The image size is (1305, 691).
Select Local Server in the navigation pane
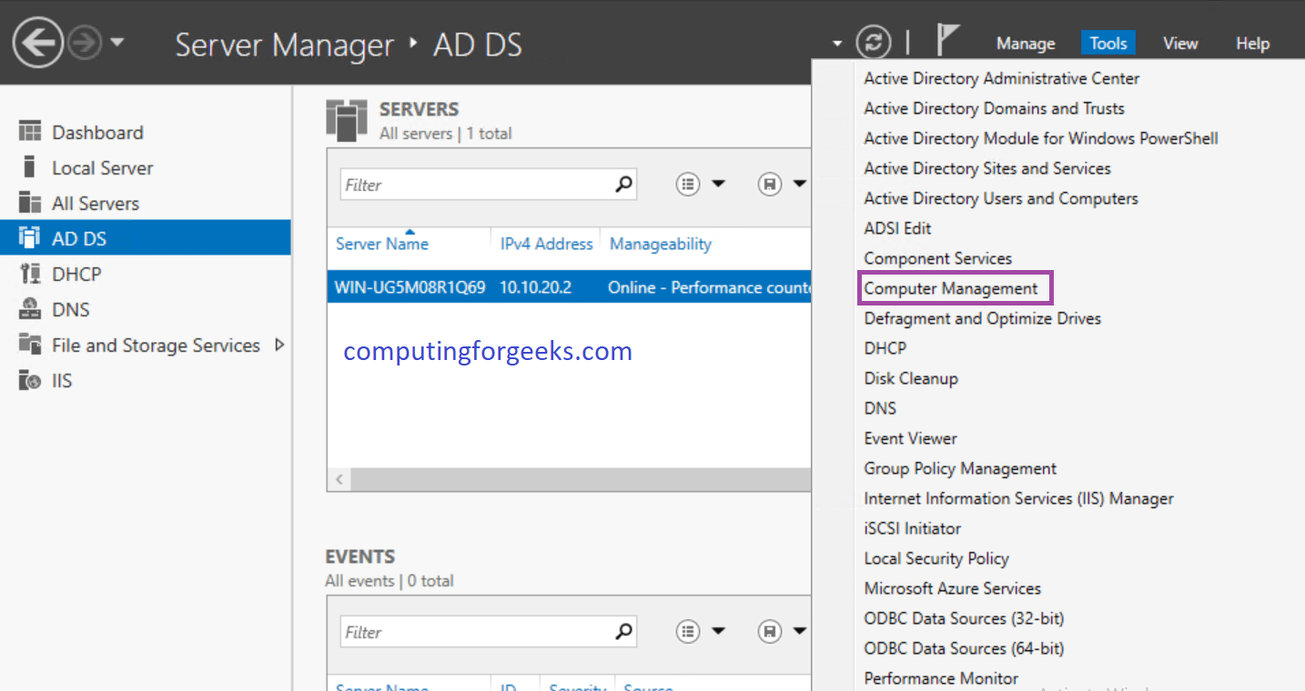tap(102, 167)
